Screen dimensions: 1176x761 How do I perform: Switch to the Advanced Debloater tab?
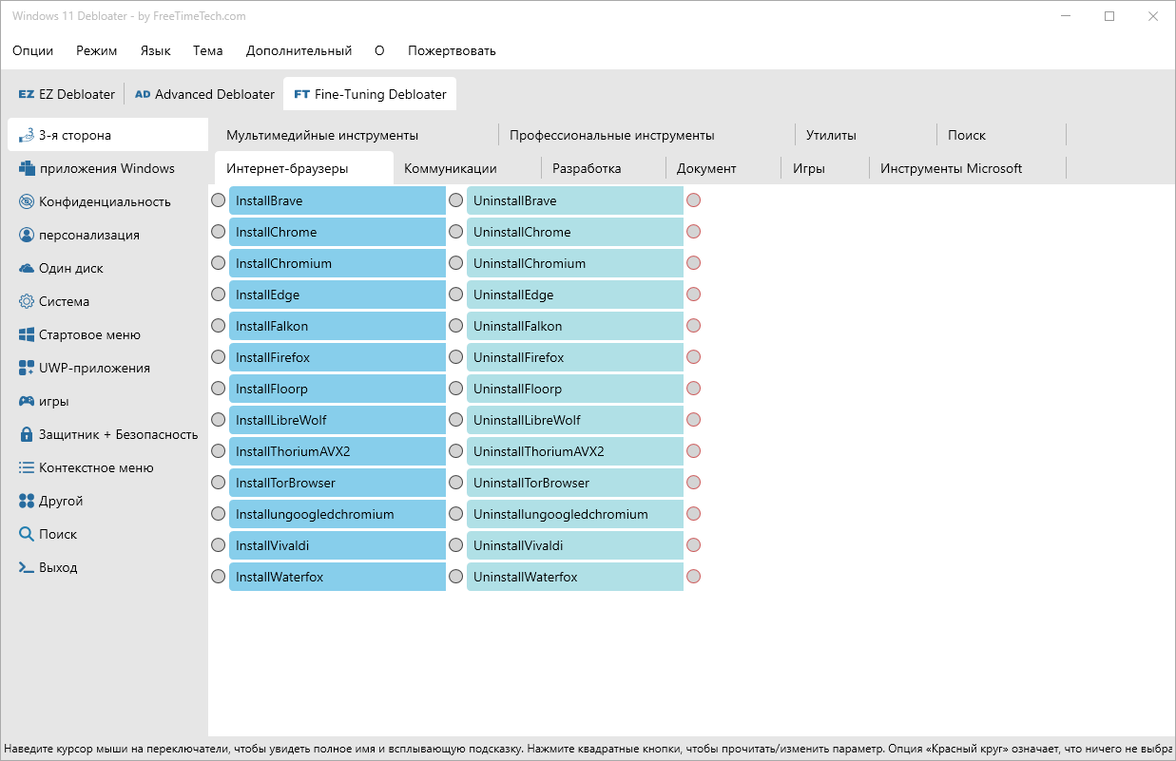(204, 94)
